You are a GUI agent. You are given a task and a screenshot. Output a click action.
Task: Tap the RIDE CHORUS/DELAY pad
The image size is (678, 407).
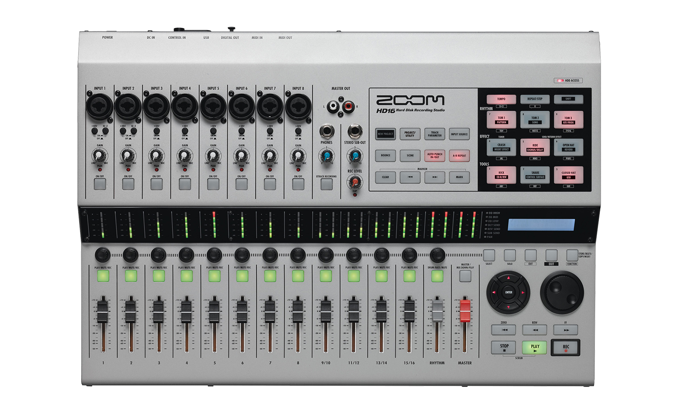click(x=535, y=147)
